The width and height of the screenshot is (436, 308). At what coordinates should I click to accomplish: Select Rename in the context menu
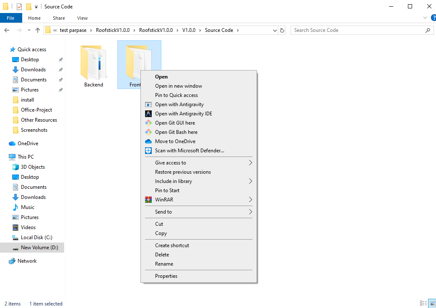click(x=199, y=264)
